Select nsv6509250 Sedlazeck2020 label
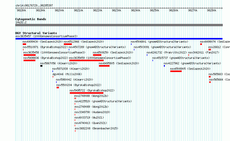This screenshot has height=141, width=230. pos(113,52)
